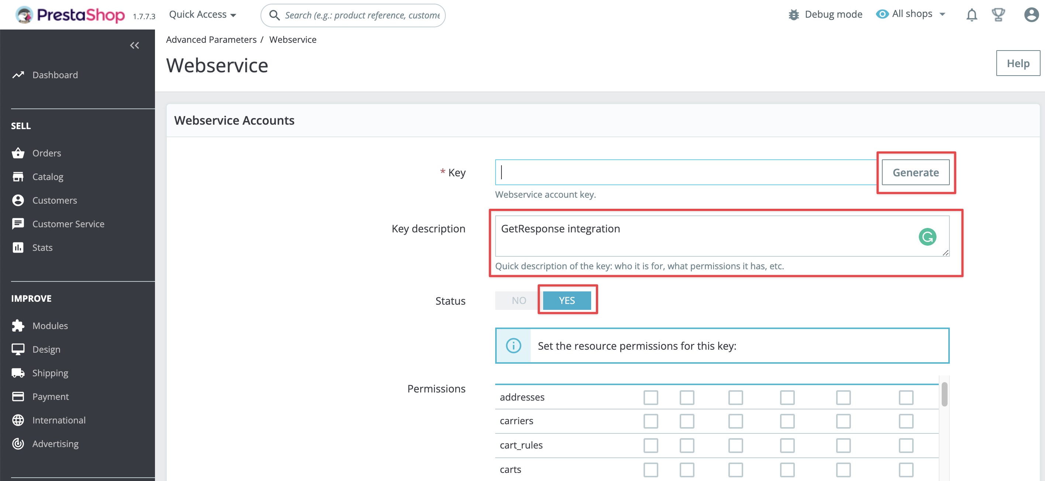The width and height of the screenshot is (1045, 481).
Task: Open notifications bell
Action: pyautogui.click(x=972, y=15)
